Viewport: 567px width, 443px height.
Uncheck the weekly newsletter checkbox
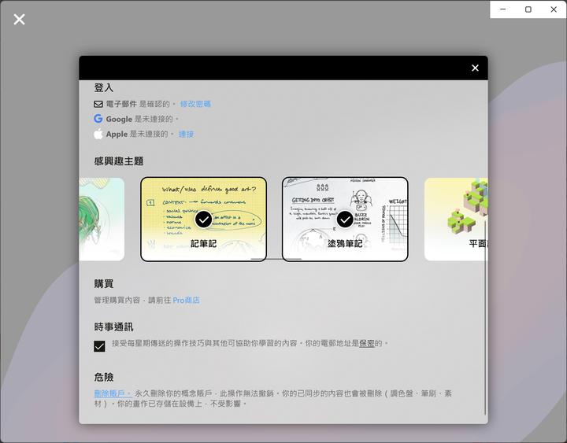(99, 346)
